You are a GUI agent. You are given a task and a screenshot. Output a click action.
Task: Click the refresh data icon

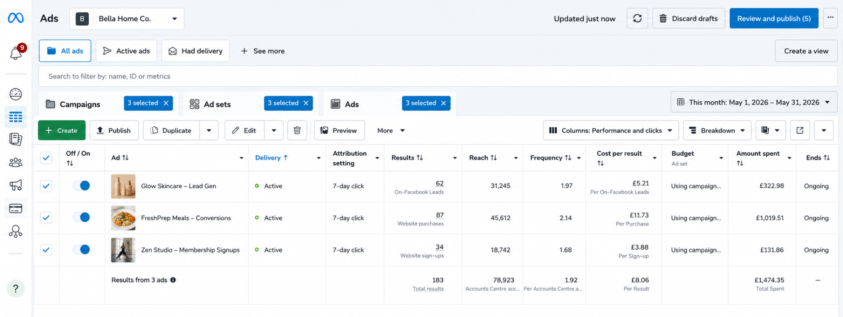coord(637,18)
